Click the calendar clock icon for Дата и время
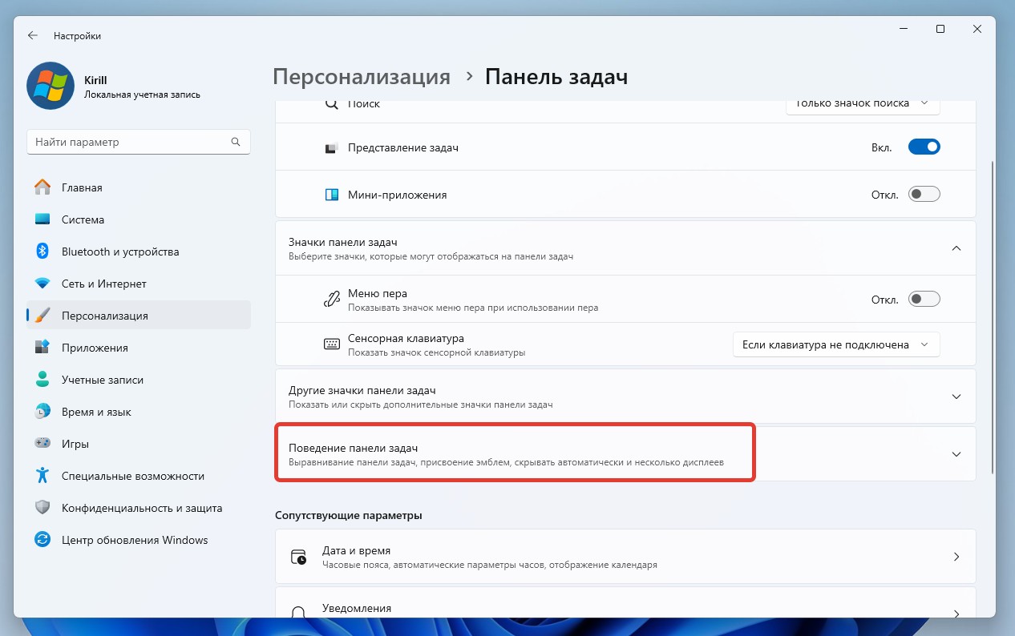 [x=299, y=558]
